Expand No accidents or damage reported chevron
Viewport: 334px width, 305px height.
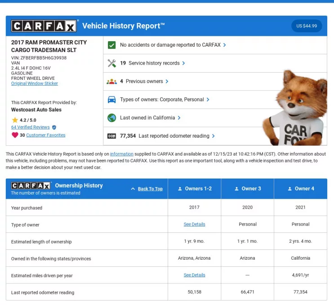[x=225, y=45]
